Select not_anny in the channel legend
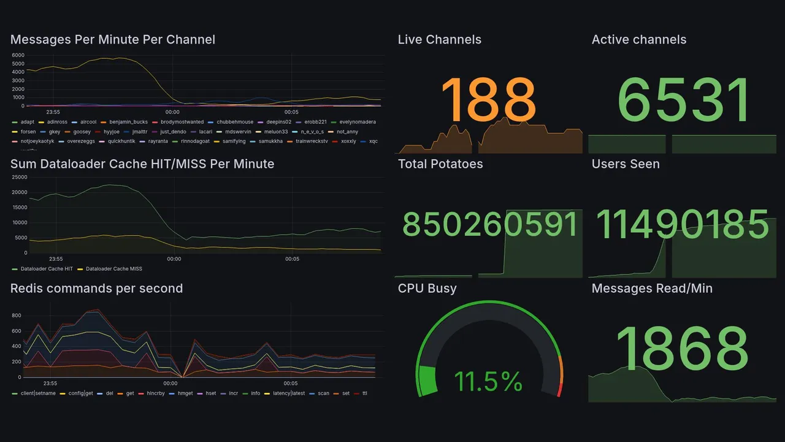 click(343, 132)
